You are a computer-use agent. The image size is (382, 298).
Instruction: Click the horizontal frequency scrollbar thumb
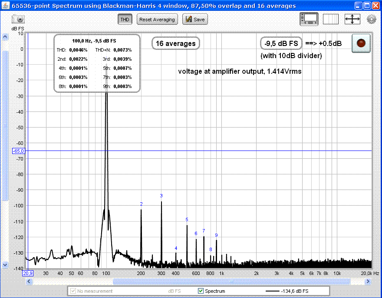(x=231, y=282)
